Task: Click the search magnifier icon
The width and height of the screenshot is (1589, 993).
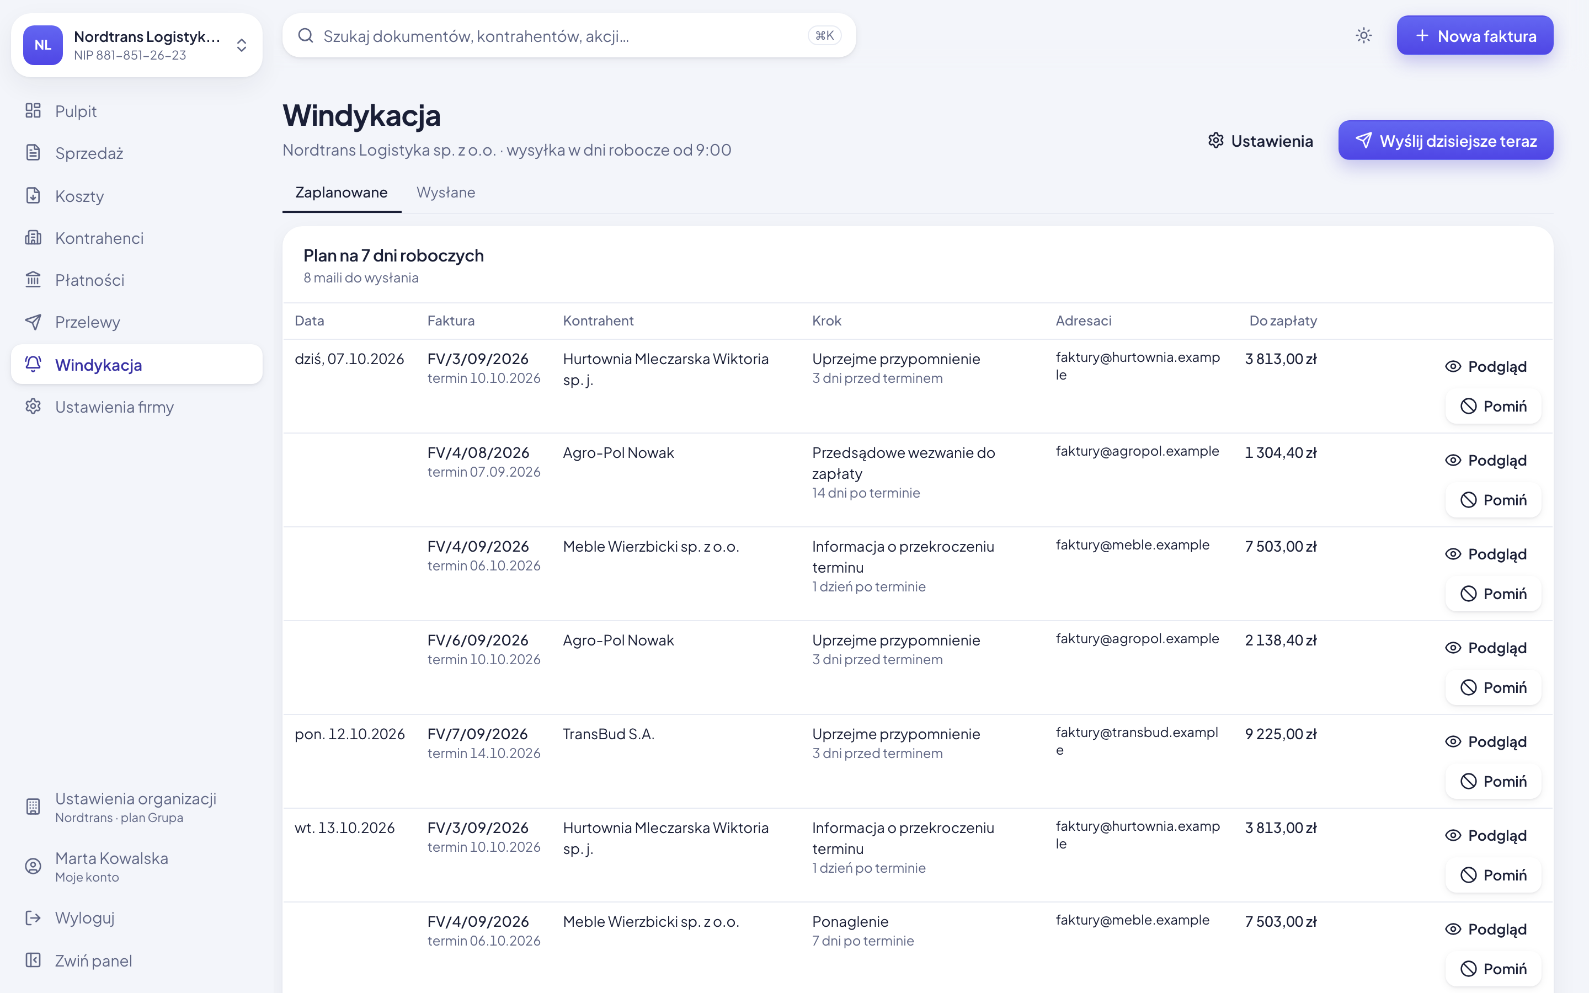Action: point(305,35)
